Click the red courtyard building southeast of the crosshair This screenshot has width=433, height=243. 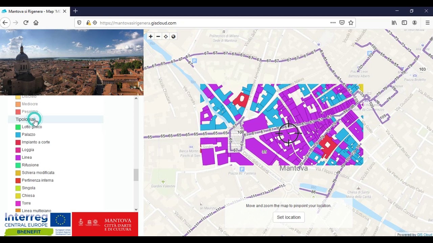click(x=327, y=146)
